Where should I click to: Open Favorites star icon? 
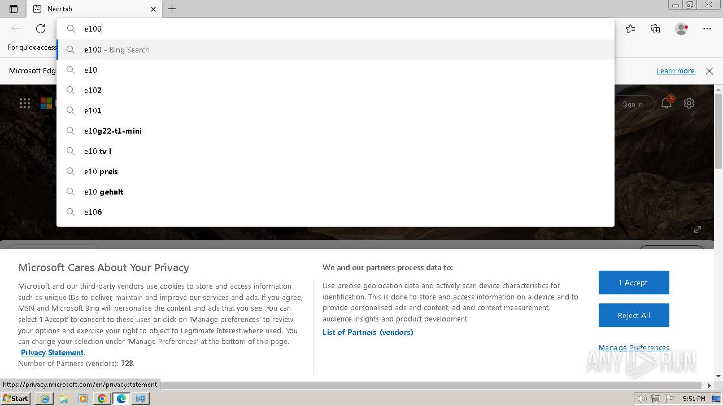tap(630, 29)
